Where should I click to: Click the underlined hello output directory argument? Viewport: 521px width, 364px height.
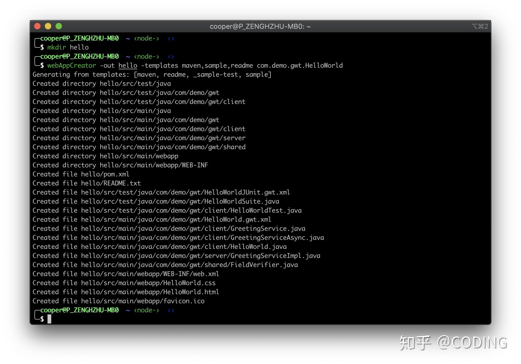point(128,65)
